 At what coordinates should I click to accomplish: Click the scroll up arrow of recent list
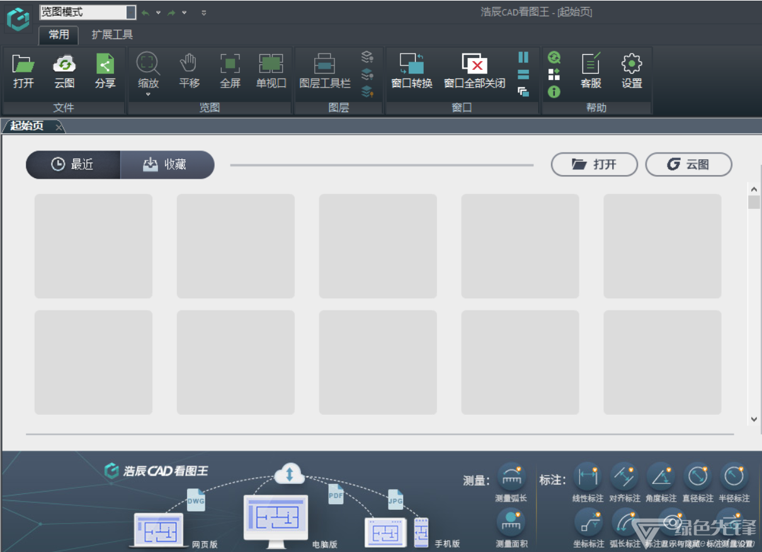point(754,189)
